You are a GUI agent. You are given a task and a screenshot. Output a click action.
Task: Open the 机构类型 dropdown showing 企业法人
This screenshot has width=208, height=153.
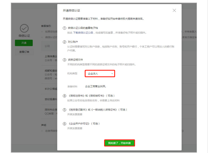click(100, 74)
